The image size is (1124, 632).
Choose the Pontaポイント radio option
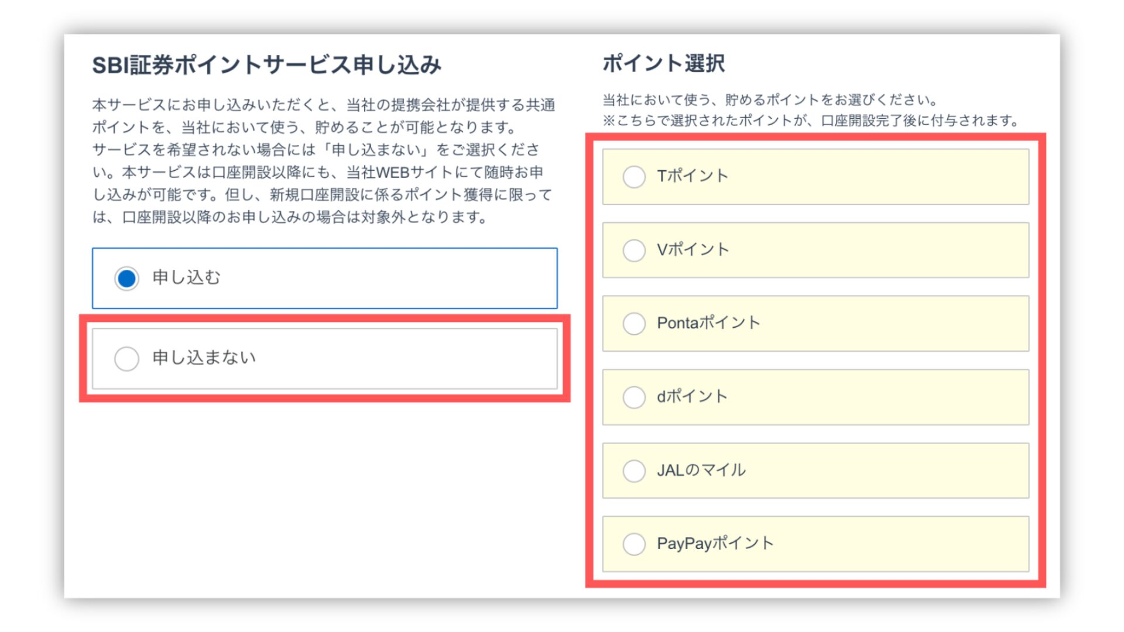(634, 324)
